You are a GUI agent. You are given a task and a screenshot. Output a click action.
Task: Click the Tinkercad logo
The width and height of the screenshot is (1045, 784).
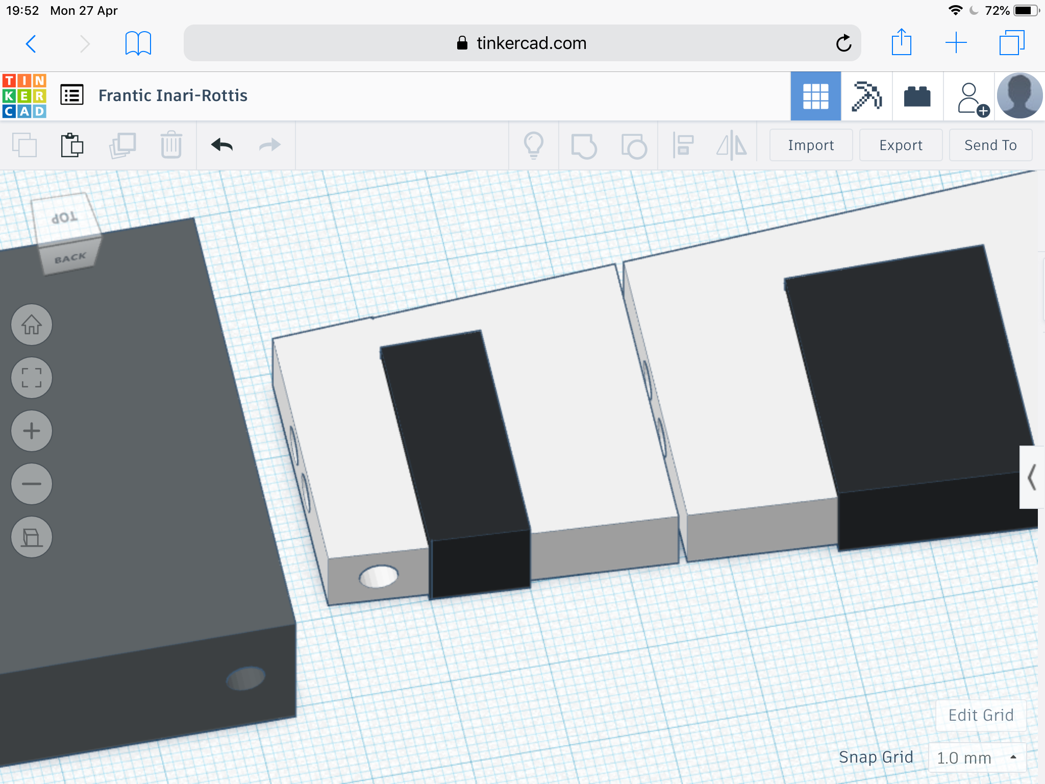coord(24,96)
